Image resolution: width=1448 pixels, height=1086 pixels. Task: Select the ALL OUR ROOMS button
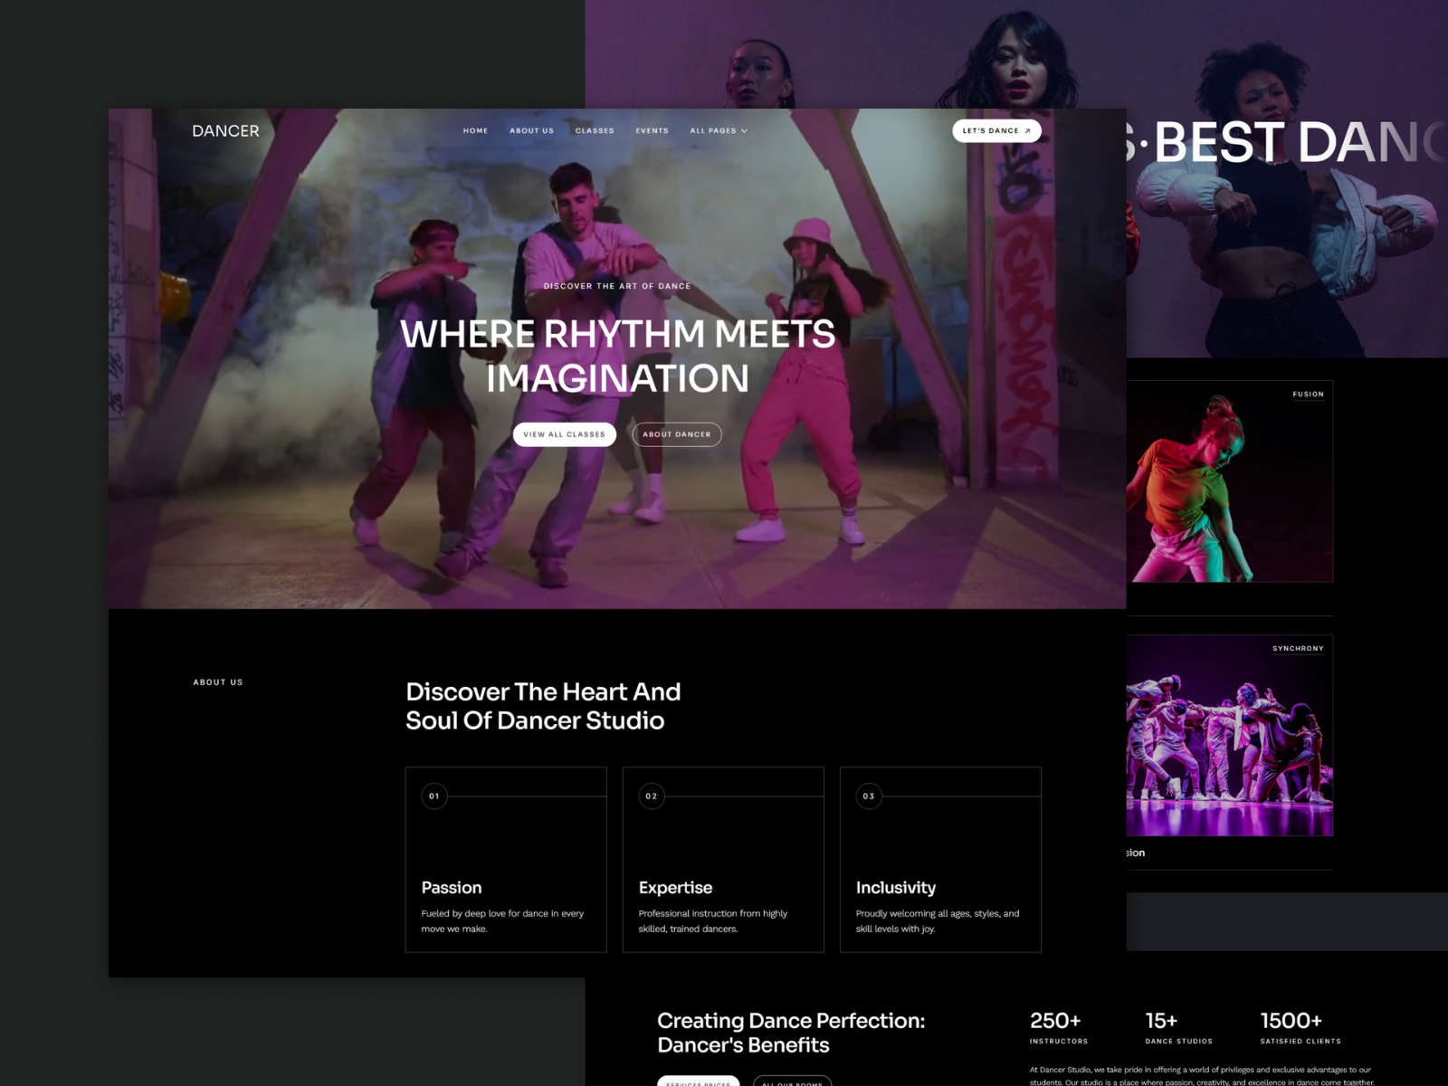(795, 1082)
